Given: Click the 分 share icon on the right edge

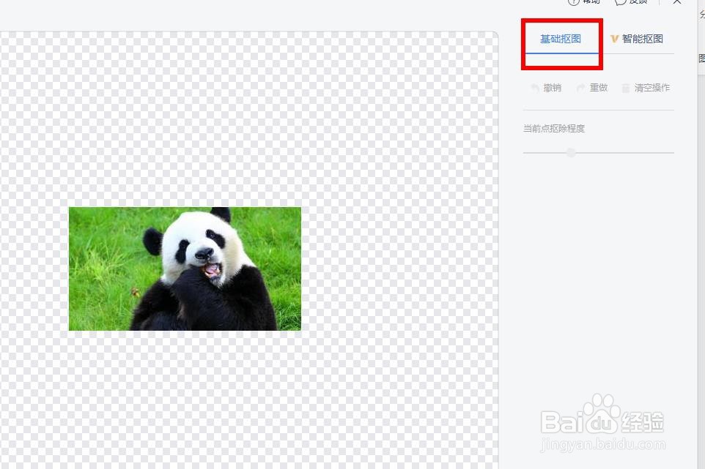Looking at the screenshot, I should [700, 17].
